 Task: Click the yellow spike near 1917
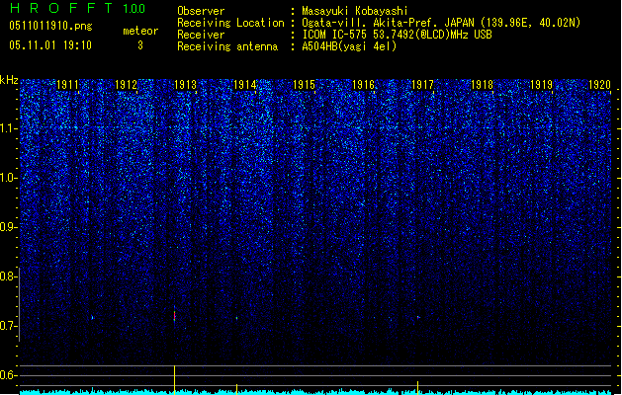(417, 387)
